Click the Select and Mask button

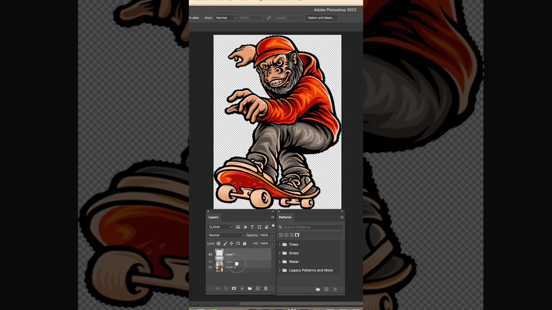321,18
